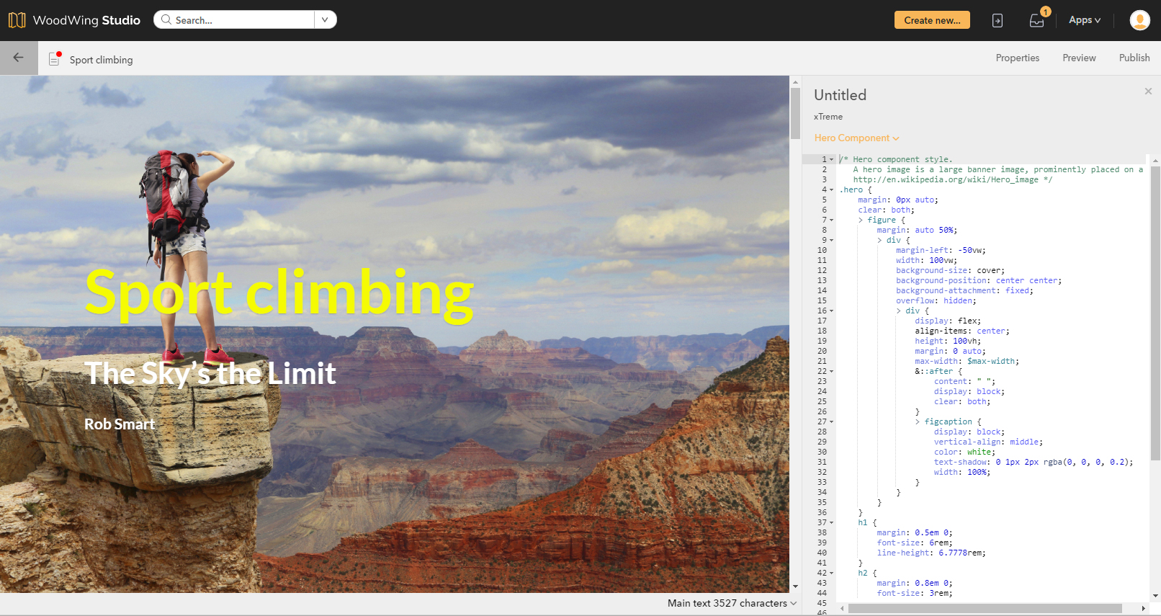
Task: Close the Untitled style panel
Action: coord(1148,91)
